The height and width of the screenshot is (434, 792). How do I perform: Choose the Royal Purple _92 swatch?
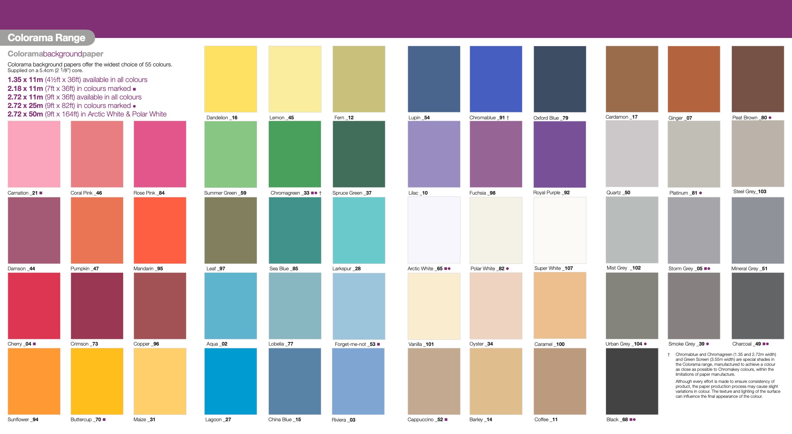point(559,154)
